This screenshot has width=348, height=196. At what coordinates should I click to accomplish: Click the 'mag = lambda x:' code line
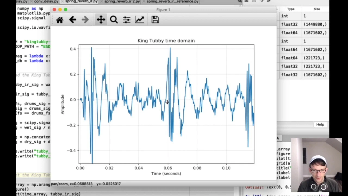[33, 56]
